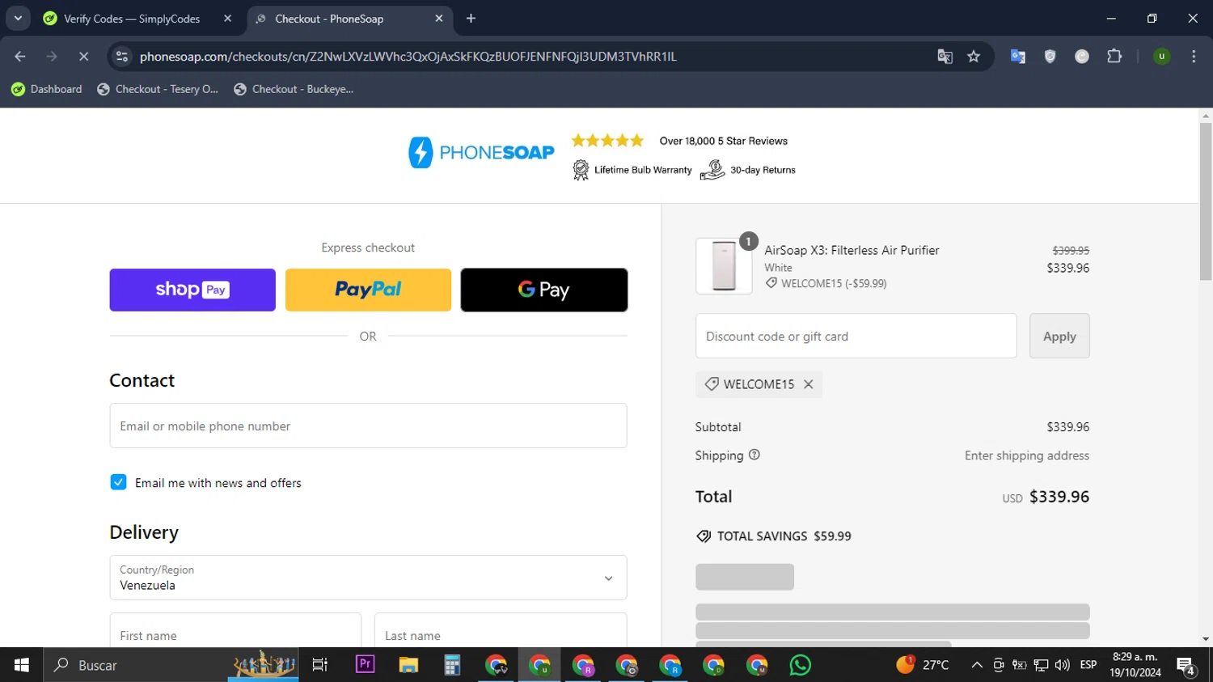Open the Extensions puzzle icon
The image size is (1213, 682).
coord(1114,57)
